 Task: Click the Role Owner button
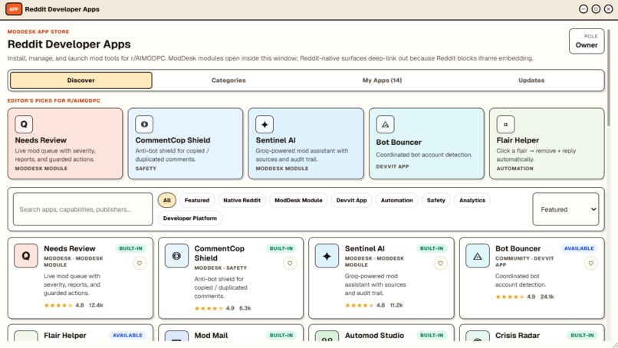[587, 41]
